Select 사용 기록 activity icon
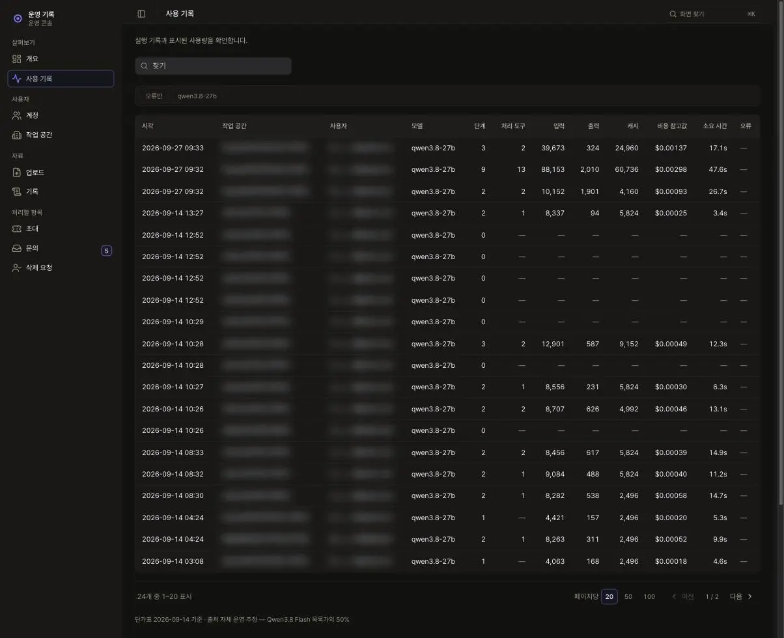 point(17,79)
